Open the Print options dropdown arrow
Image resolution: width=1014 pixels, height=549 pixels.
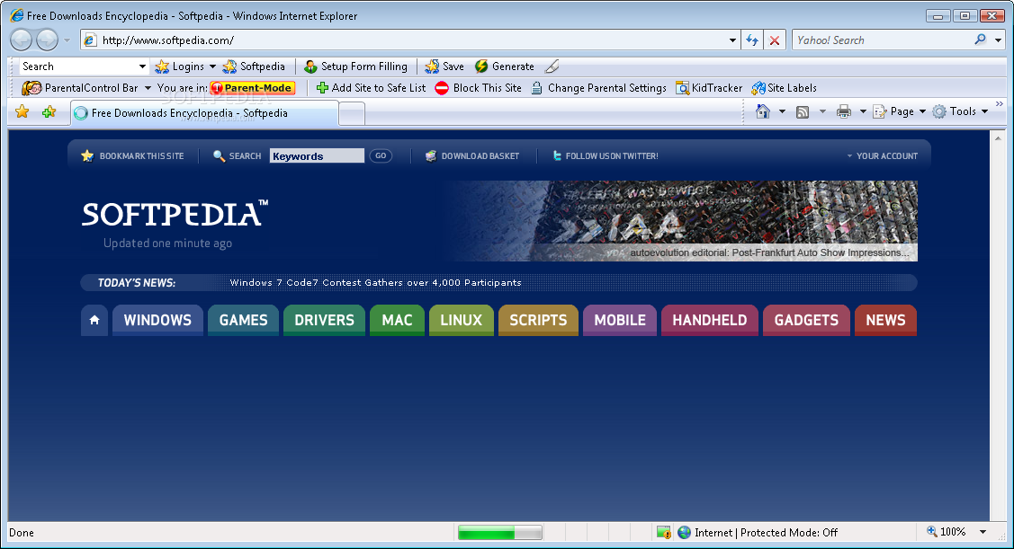863,111
